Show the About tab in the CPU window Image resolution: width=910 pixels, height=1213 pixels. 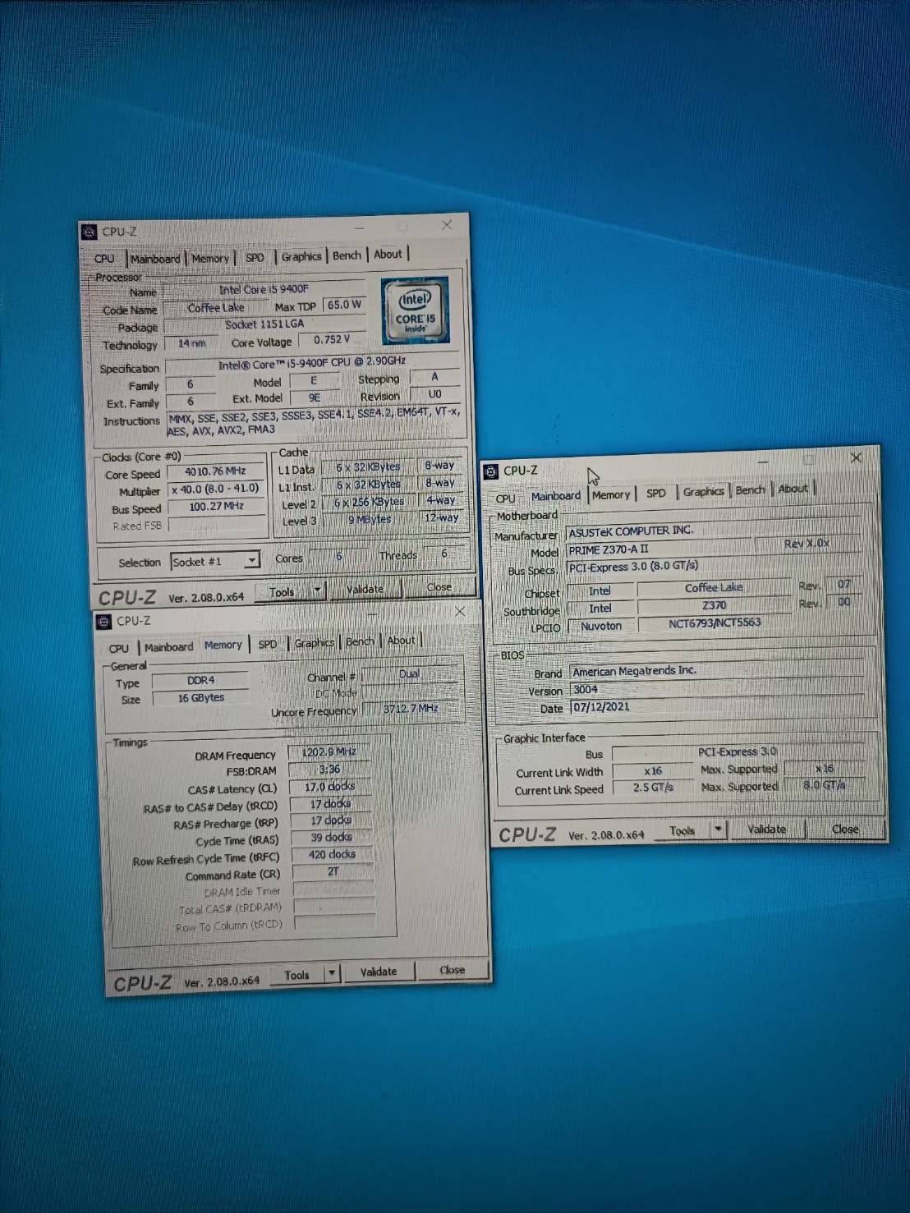click(388, 255)
